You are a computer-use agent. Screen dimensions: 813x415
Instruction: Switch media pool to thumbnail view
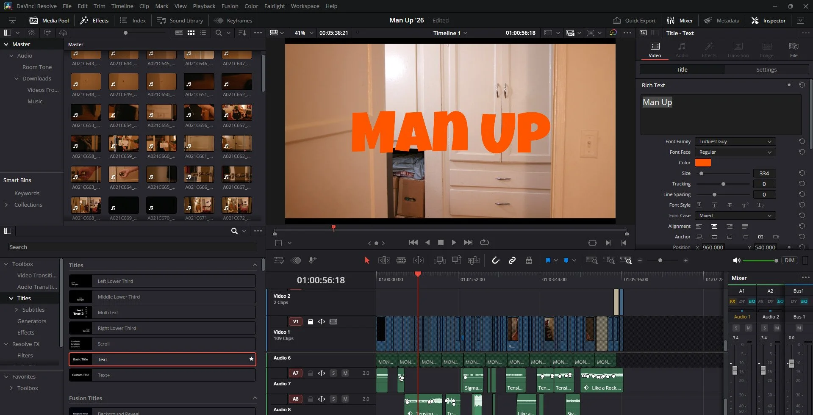191,33
